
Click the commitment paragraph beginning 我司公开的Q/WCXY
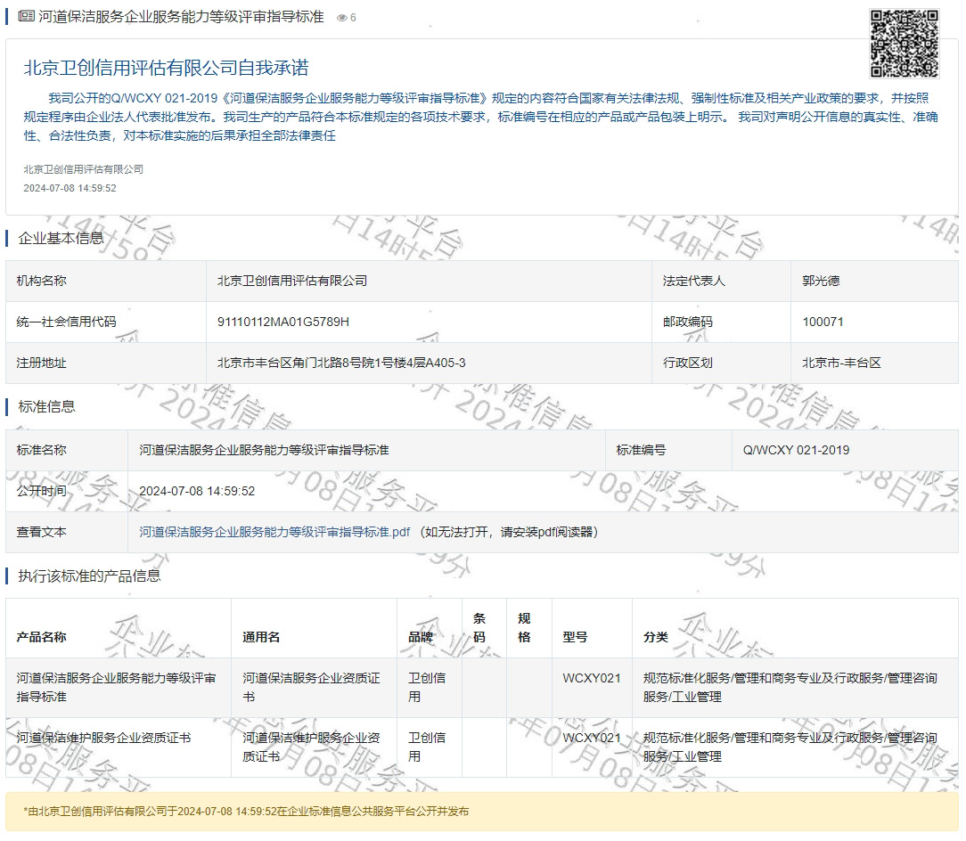[x=482, y=117]
